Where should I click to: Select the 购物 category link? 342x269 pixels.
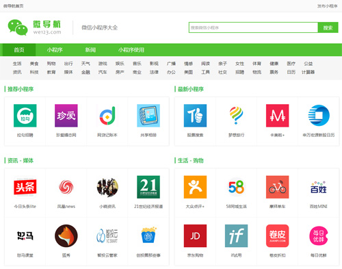pyautogui.click(x=51, y=64)
